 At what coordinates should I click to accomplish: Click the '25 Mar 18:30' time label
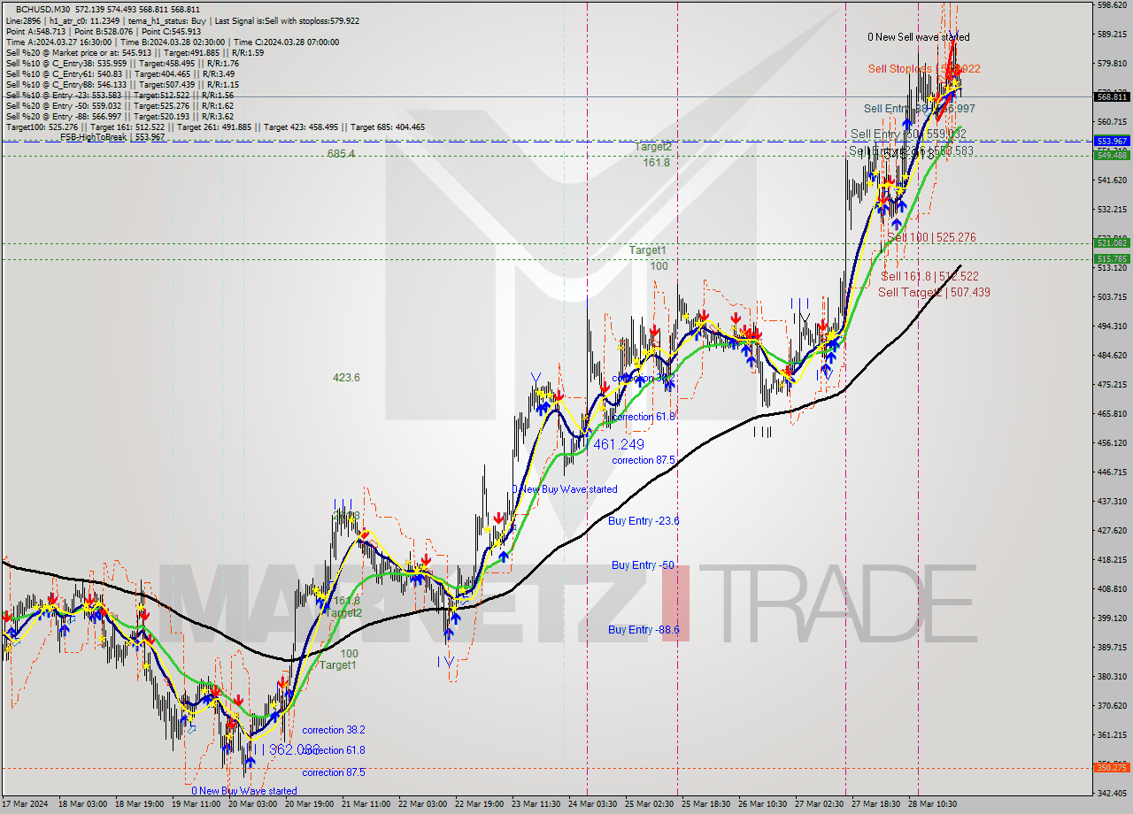pos(706,804)
